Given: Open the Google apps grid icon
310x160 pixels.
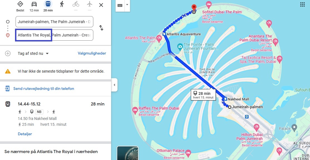Looking at the screenshot, I should (x=302, y=4).
